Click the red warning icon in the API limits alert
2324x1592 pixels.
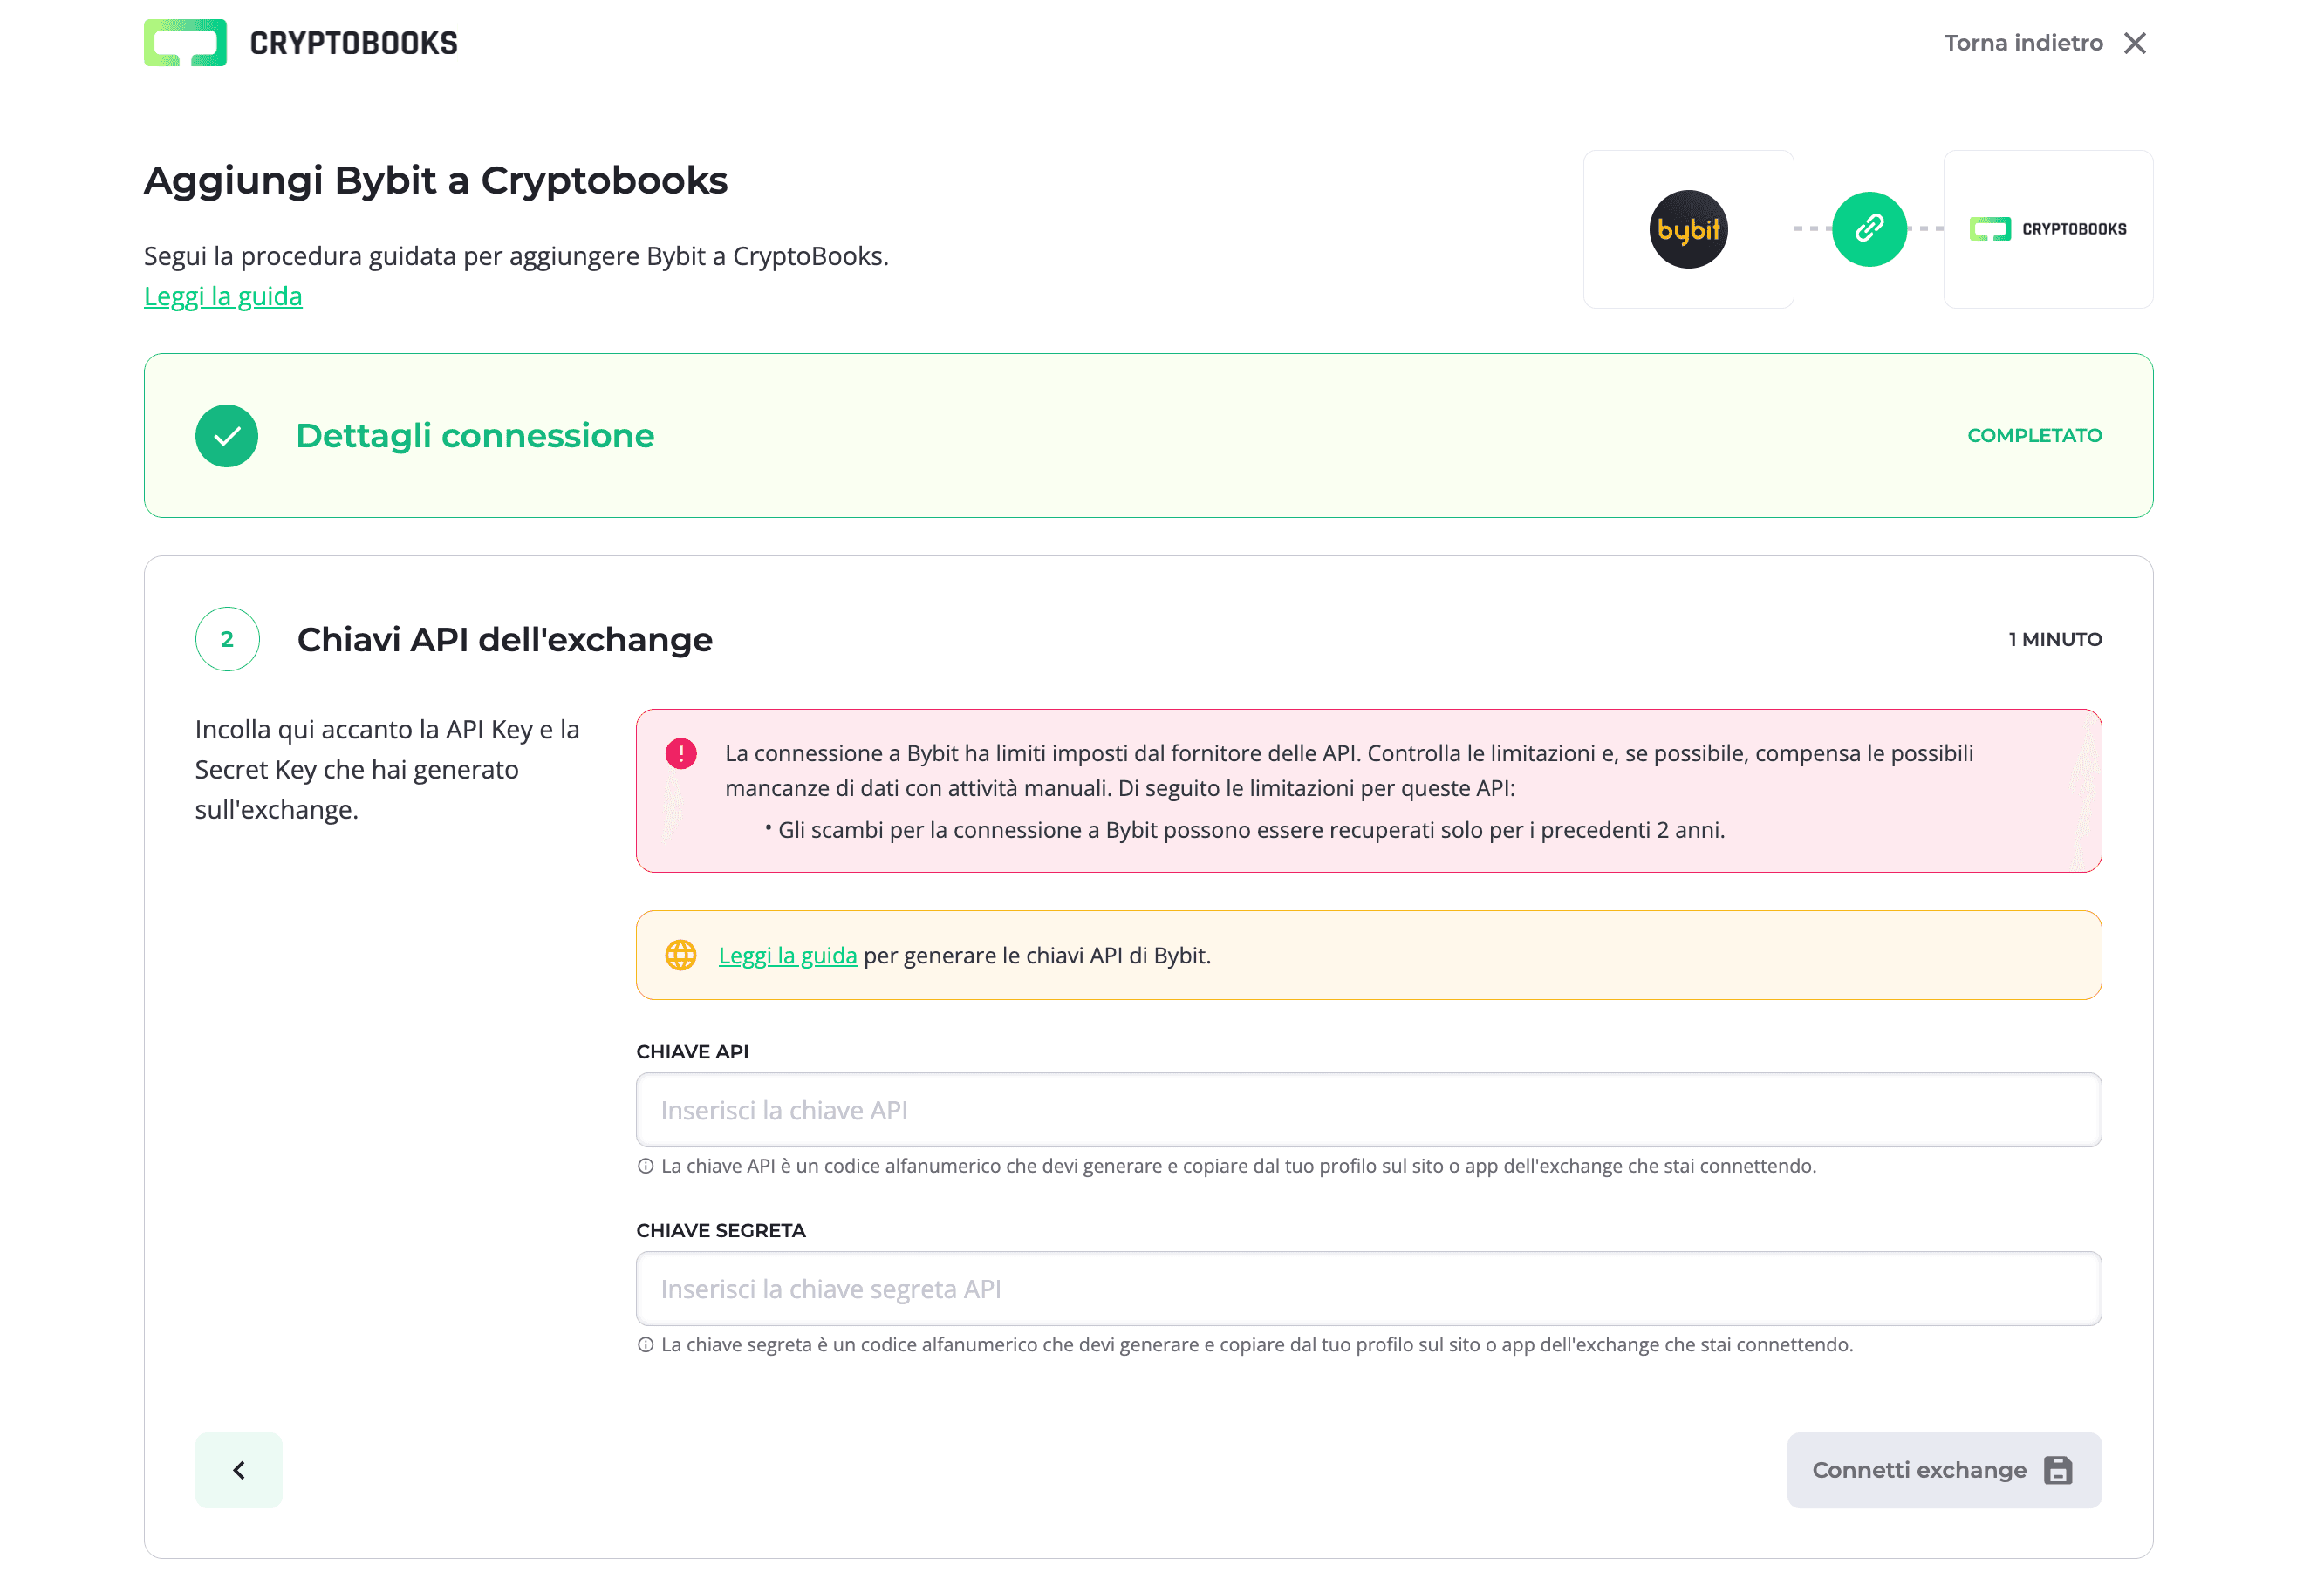tap(680, 754)
